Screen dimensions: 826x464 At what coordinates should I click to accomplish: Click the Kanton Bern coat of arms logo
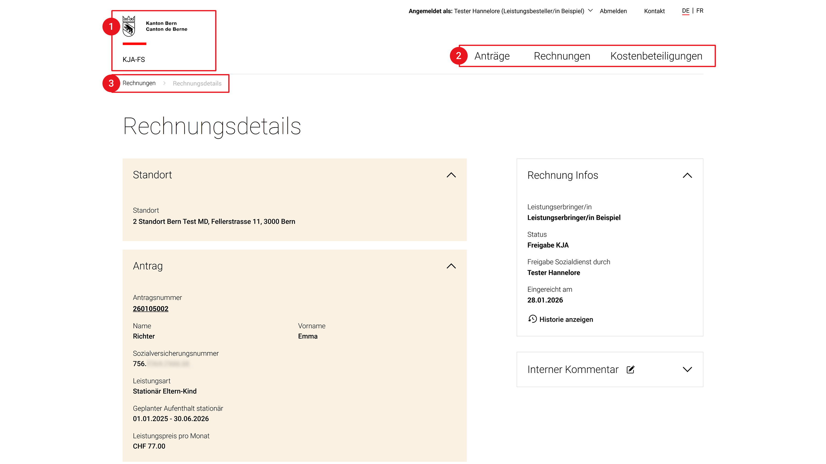[129, 26]
